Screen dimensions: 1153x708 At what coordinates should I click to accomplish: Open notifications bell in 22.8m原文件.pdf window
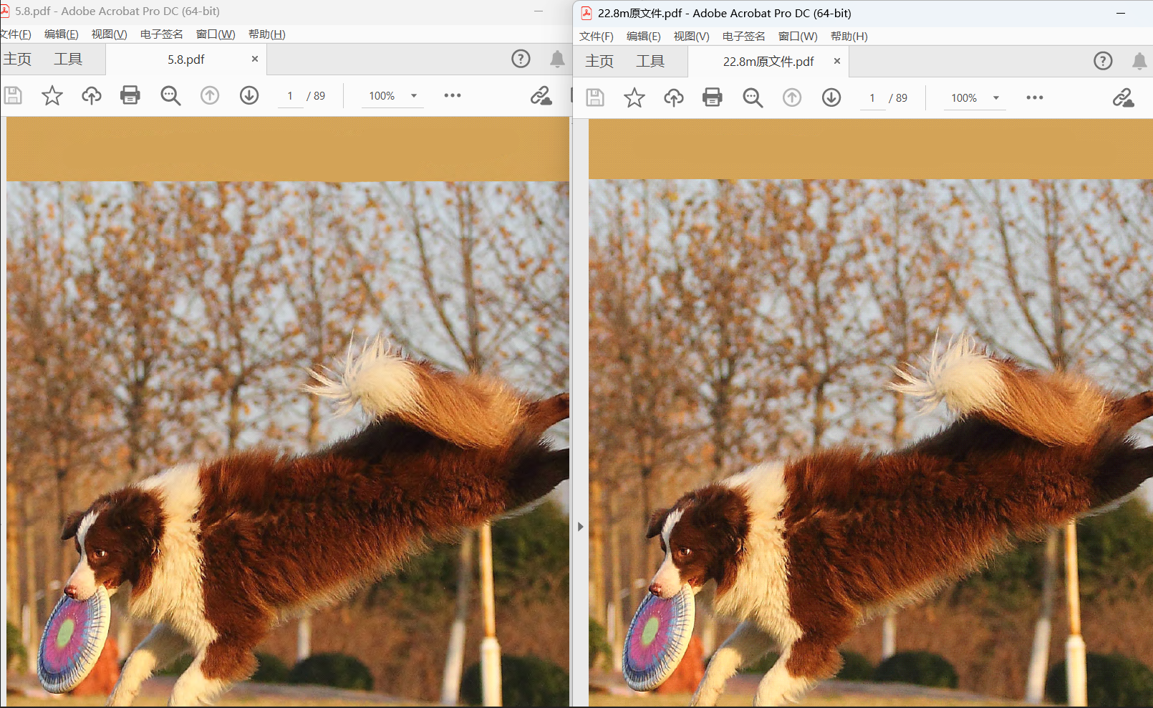coord(1139,61)
